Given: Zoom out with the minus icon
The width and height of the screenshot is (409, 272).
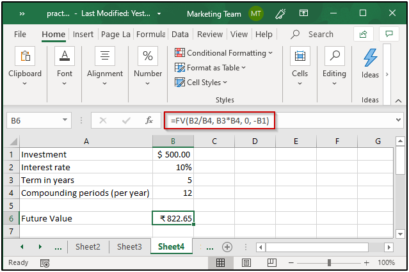Looking at the screenshot, I should coord(291,263).
